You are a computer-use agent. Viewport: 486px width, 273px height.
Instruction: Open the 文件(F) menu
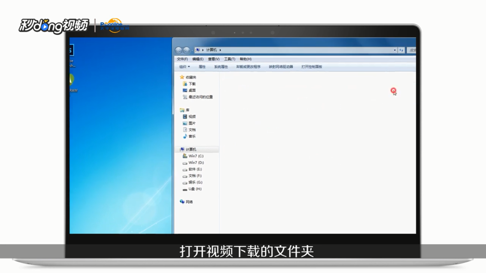click(x=182, y=59)
